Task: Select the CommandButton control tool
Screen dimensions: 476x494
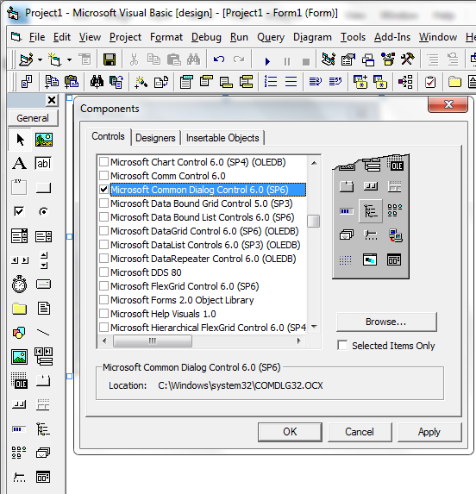Action: click(43, 188)
